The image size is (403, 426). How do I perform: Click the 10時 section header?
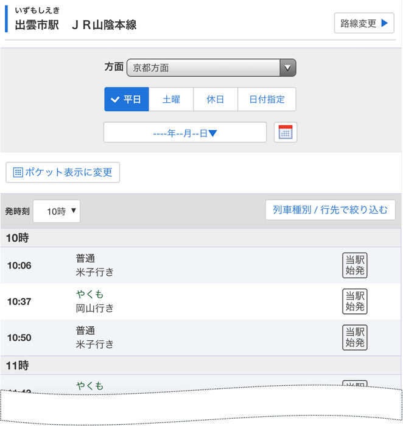point(18,238)
